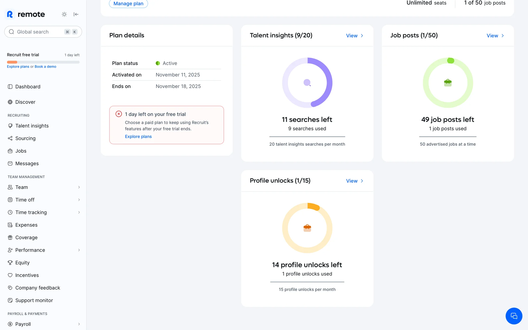Viewport: 528px width, 330px height.
Task: Open the Dashboard menu item
Action: [28, 87]
